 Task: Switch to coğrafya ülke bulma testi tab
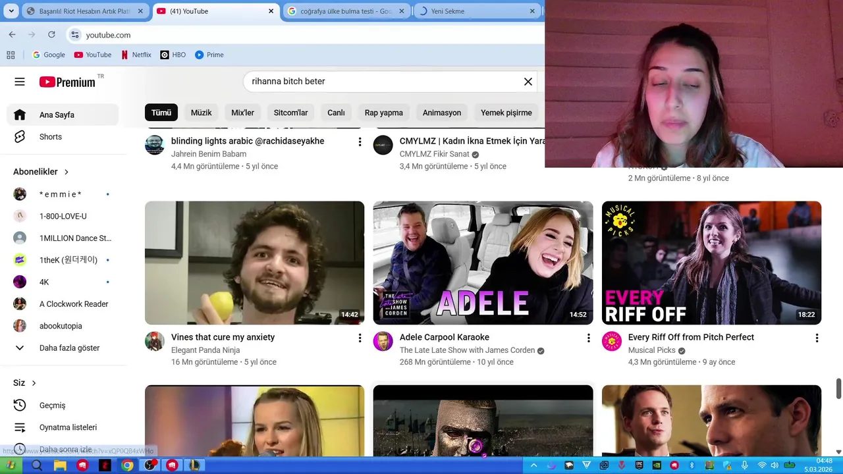tap(347, 11)
